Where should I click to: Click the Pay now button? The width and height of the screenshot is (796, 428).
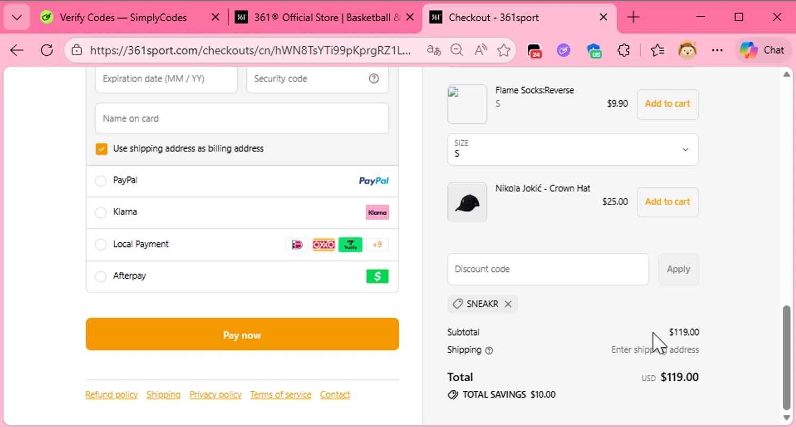243,334
